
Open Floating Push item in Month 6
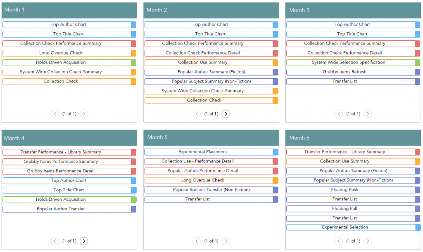click(x=350, y=190)
